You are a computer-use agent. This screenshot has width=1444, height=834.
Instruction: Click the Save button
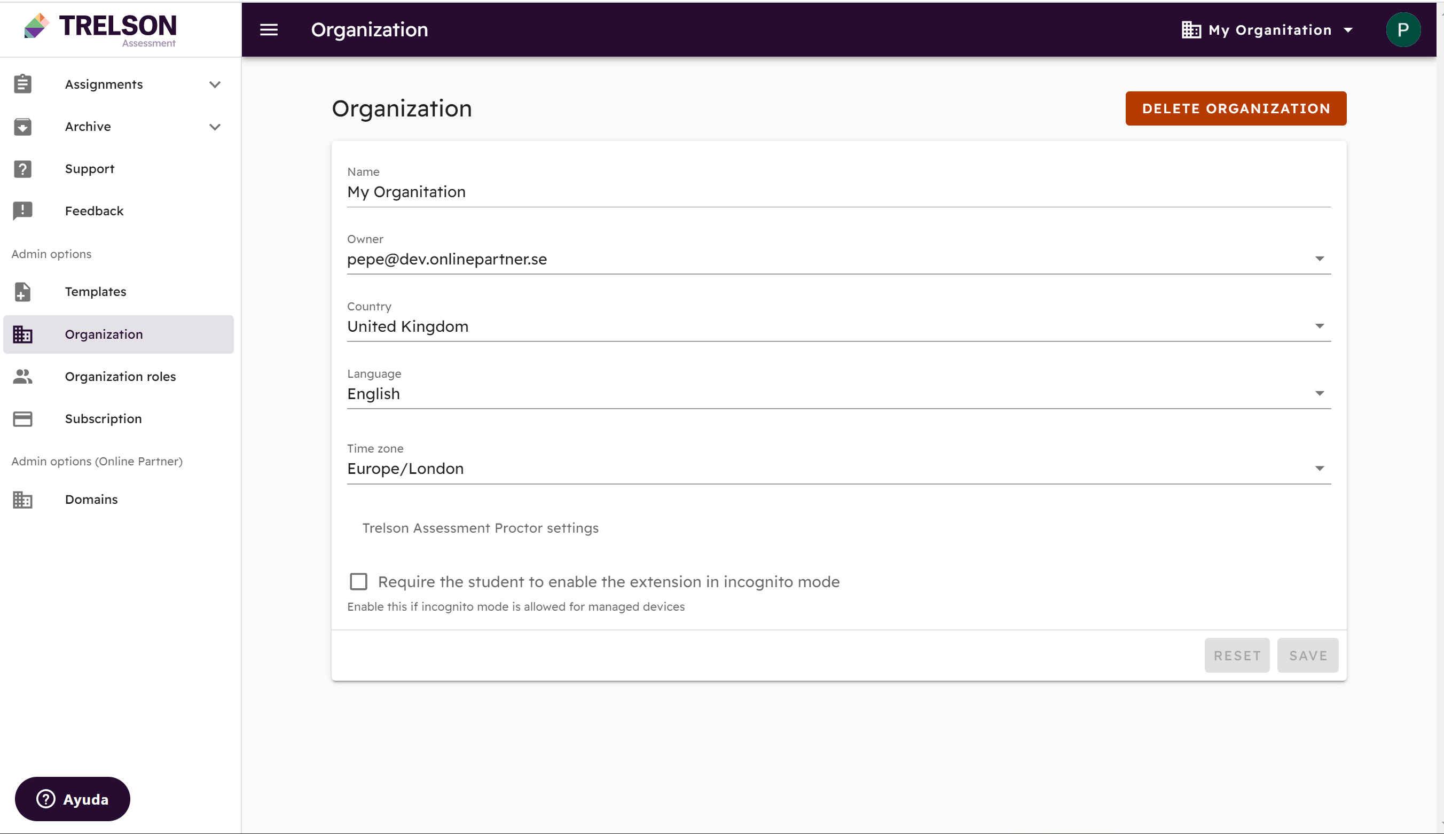pos(1307,655)
